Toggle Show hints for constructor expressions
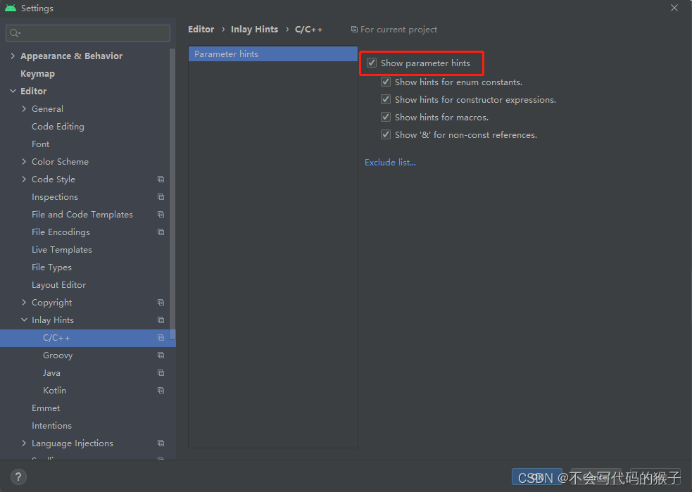This screenshot has height=492, width=692. [386, 99]
